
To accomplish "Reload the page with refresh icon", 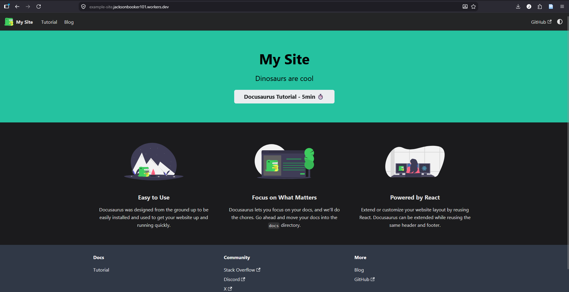I will [x=39, y=7].
